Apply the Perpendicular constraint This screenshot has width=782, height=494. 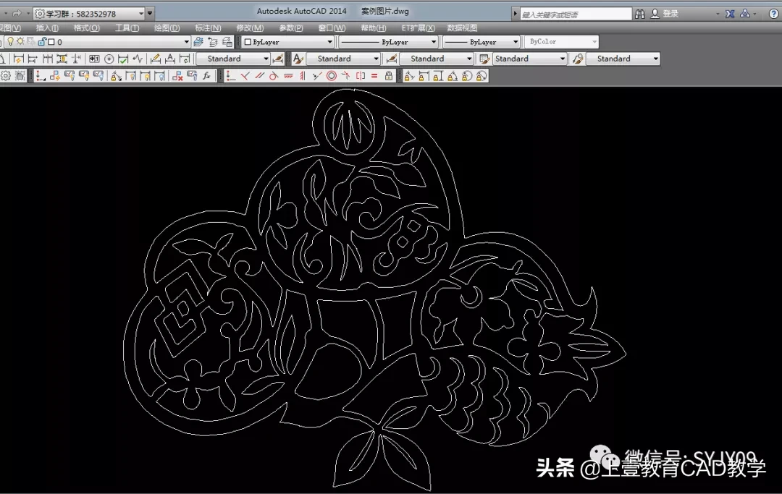pos(245,76)
